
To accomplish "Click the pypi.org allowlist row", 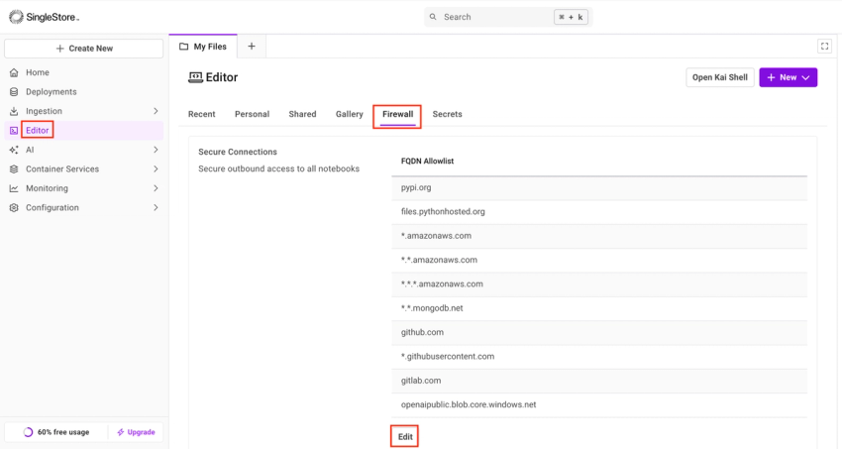I will (599, 188).
